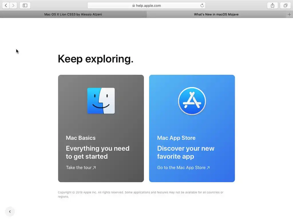The image size is (293, 220).
Task: Click the forward navigation arrow
Action: pos(13,5)
